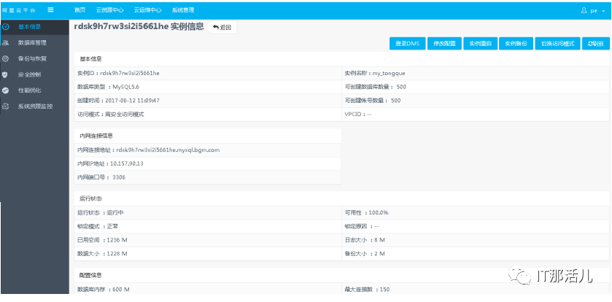Click the 数据大小 1228 M text
The width and height of the screenshot is (612, 302).
tap(102, 254)
